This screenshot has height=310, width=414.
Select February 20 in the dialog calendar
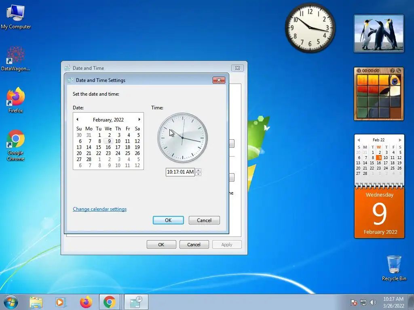tap(79, 153)
